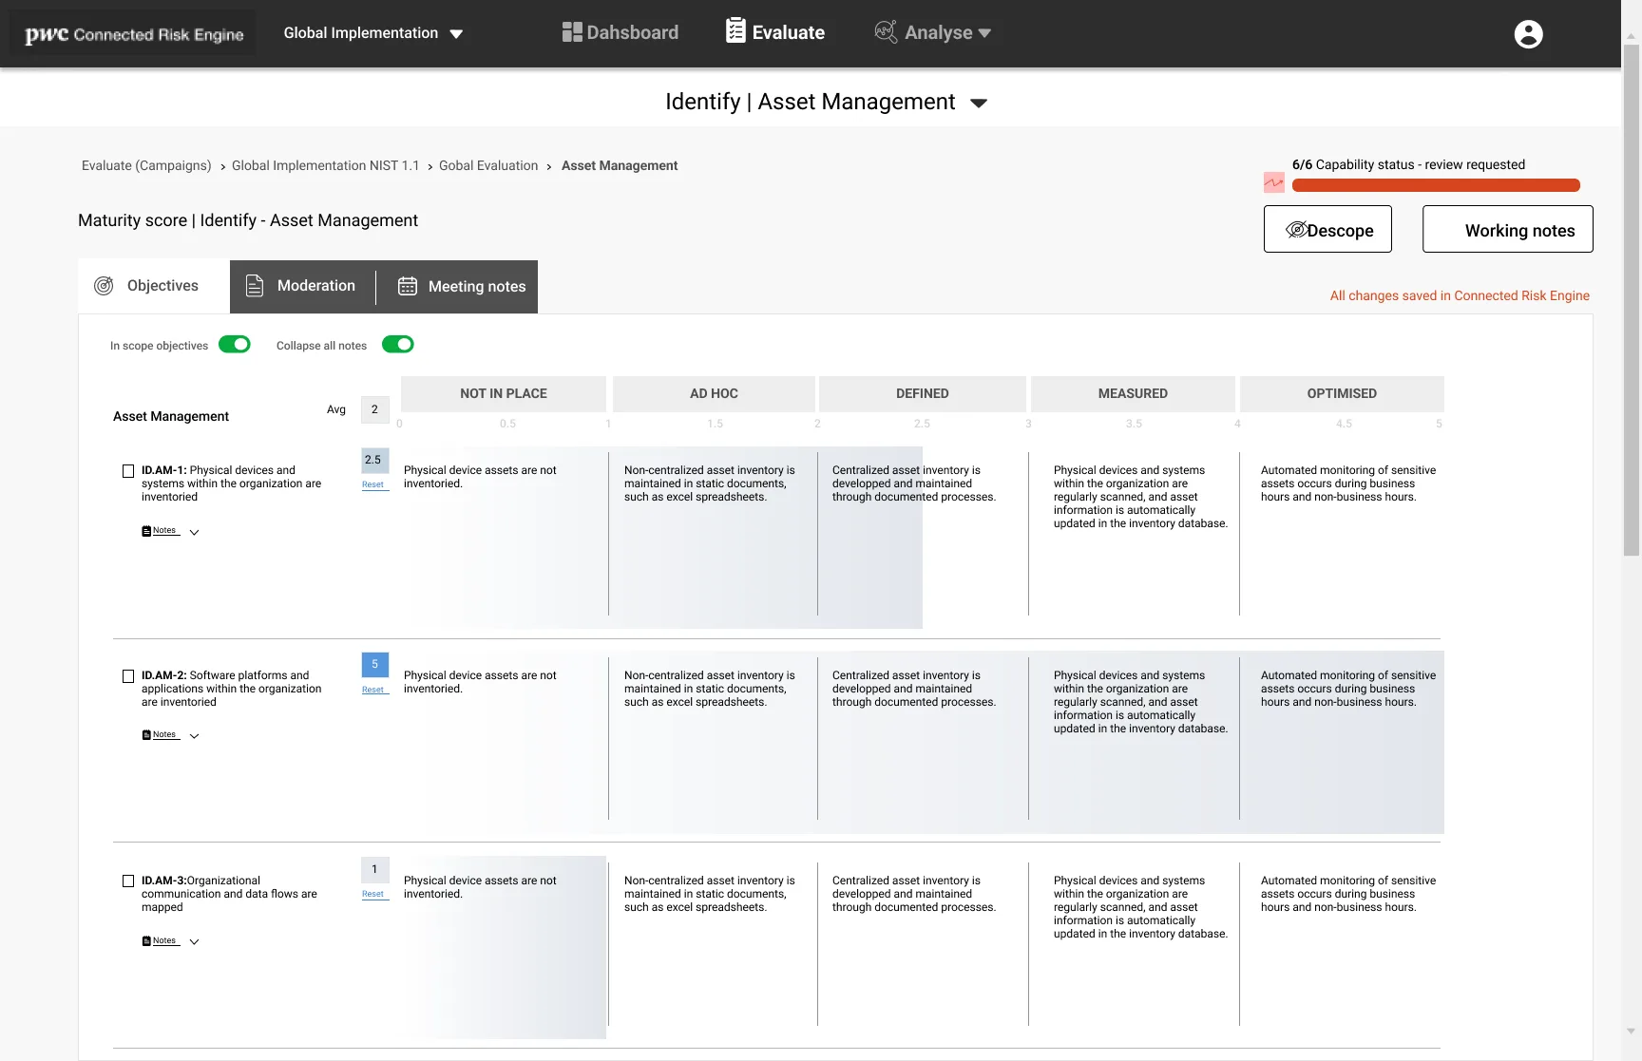Click the OPTIMISED column header

1342,393
